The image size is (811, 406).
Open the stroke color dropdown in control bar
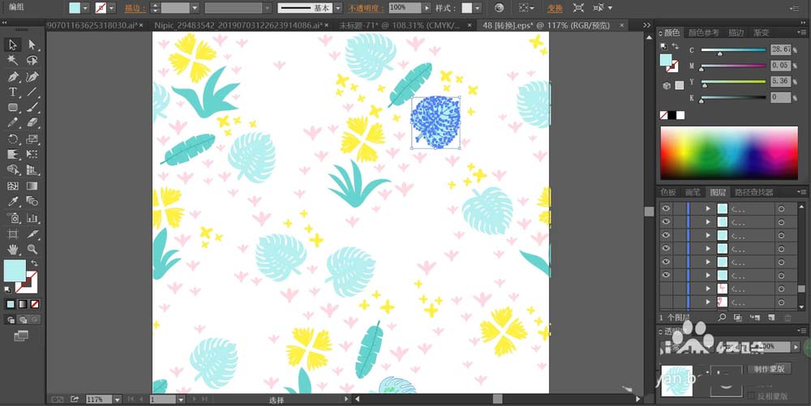click(x=112, y=8)
